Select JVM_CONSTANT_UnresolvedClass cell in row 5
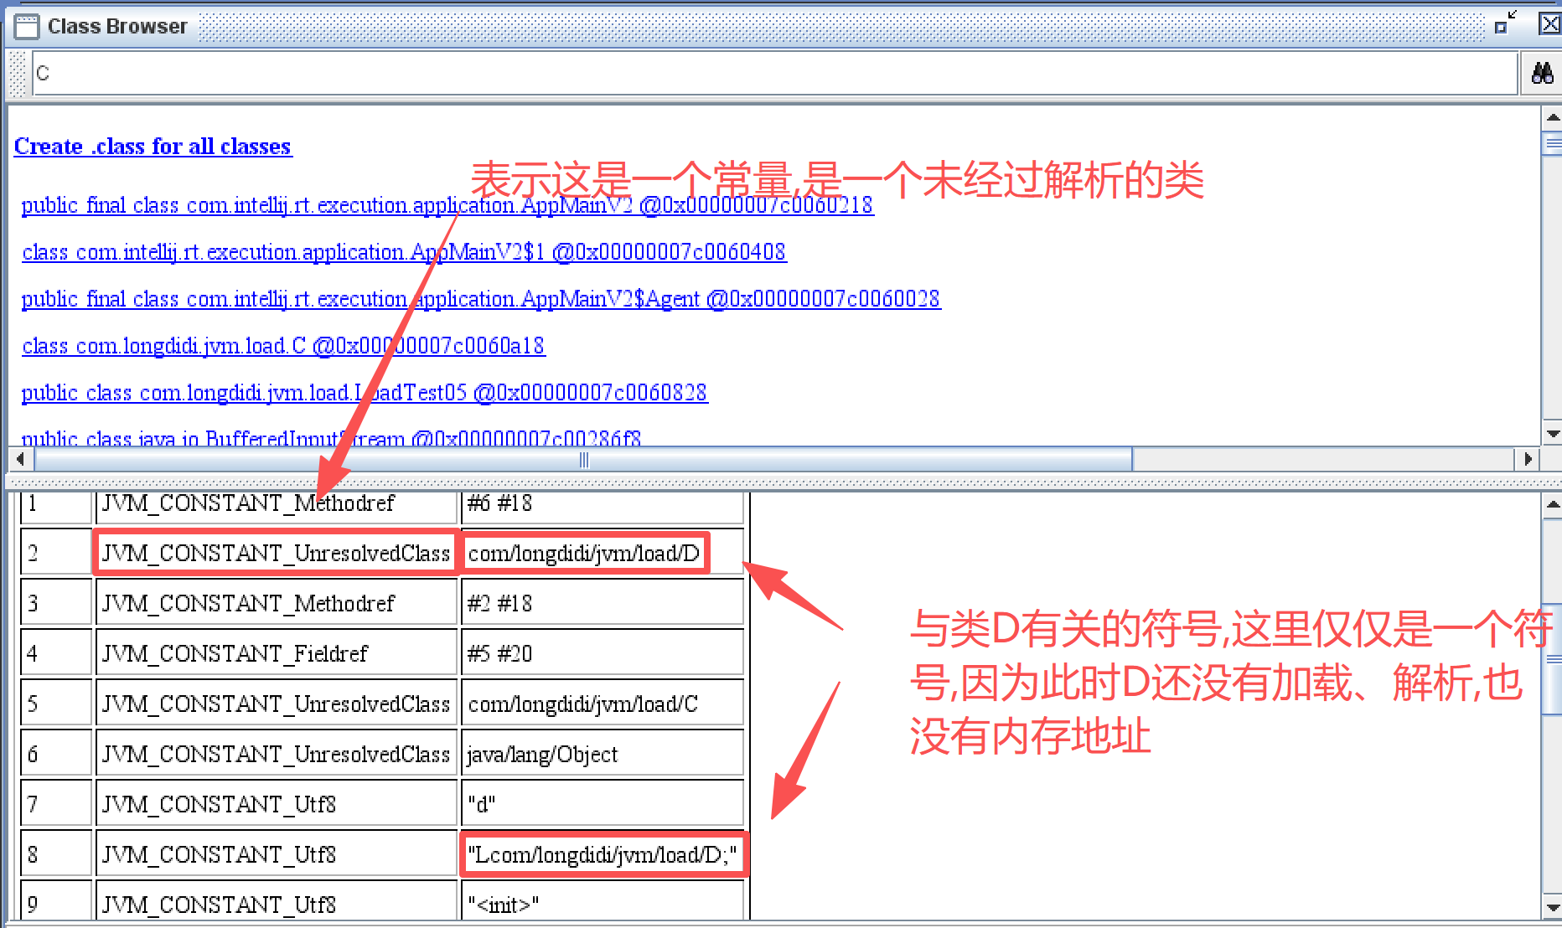 276,704
